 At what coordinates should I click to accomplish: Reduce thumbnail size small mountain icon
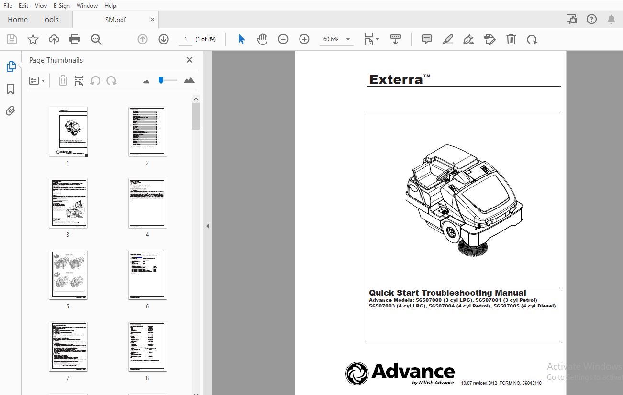pos(146,81)
